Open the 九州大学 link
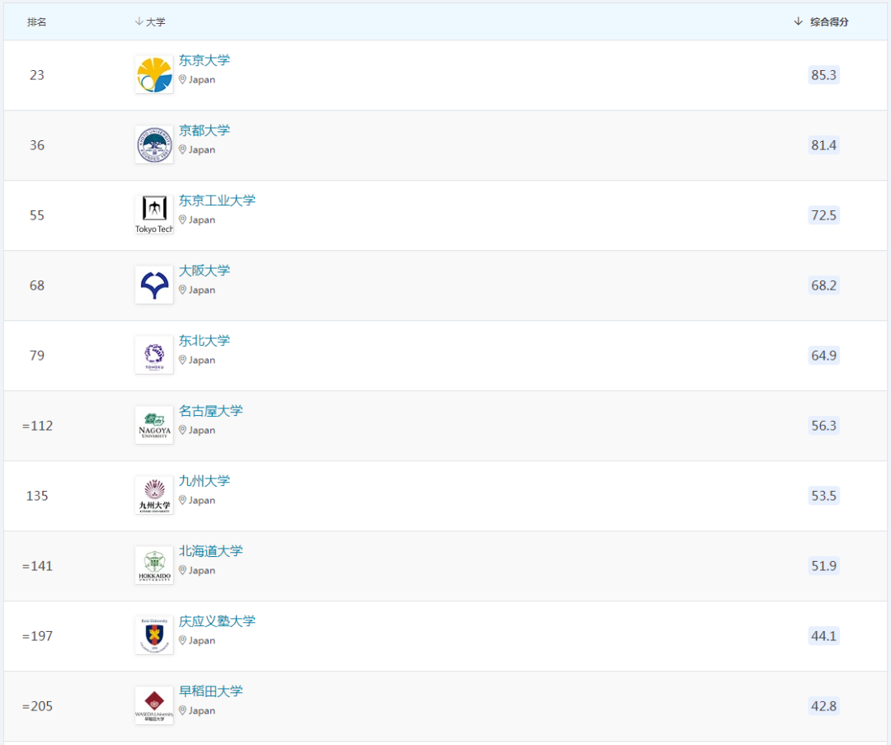Screen dimensions: 891x745 tap(205, 481)
